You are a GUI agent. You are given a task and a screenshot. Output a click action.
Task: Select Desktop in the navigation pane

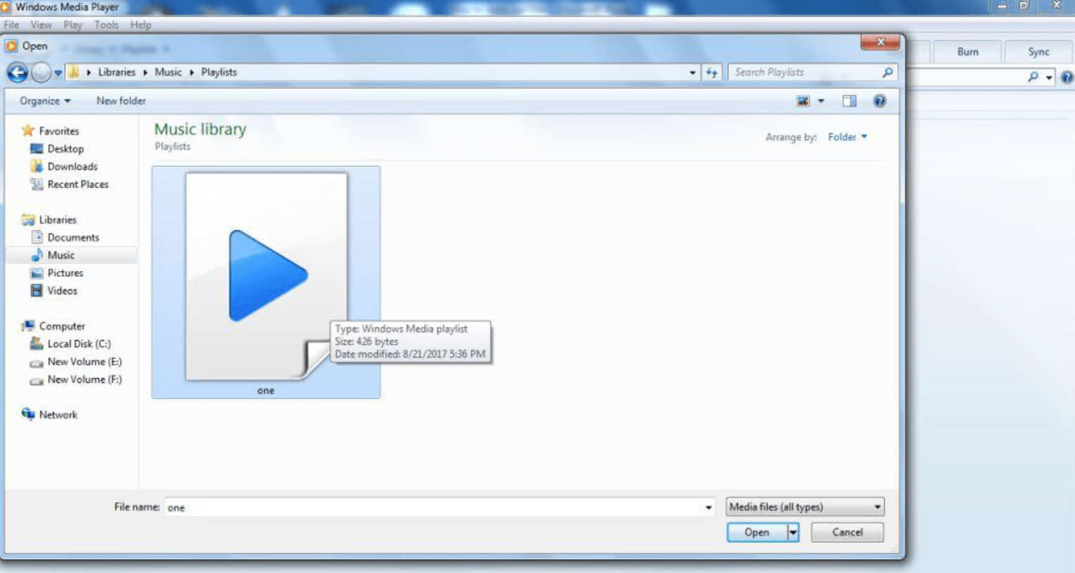coord(65,149)
